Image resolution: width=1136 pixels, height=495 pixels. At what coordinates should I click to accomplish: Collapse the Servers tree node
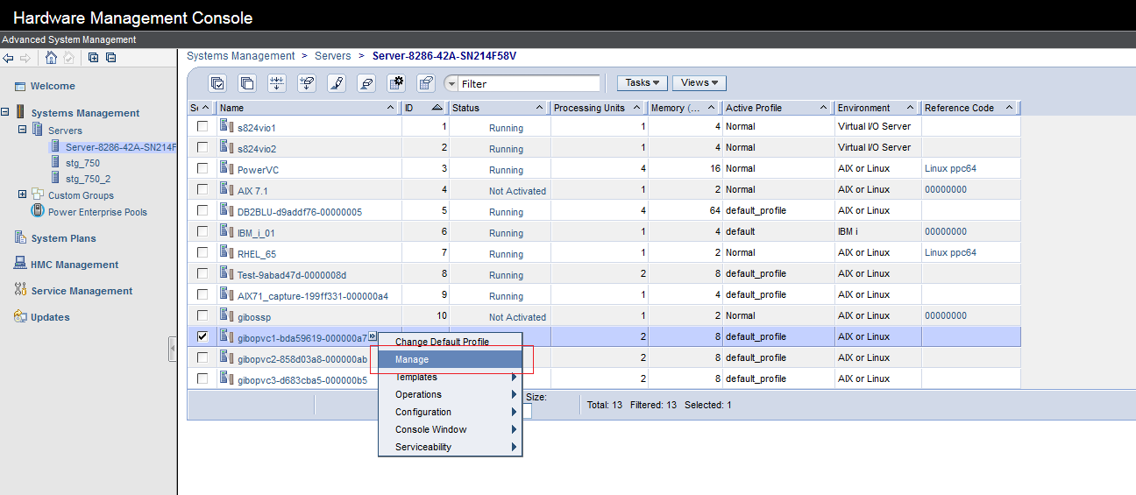pyautogui.click(x=23, y=130)
